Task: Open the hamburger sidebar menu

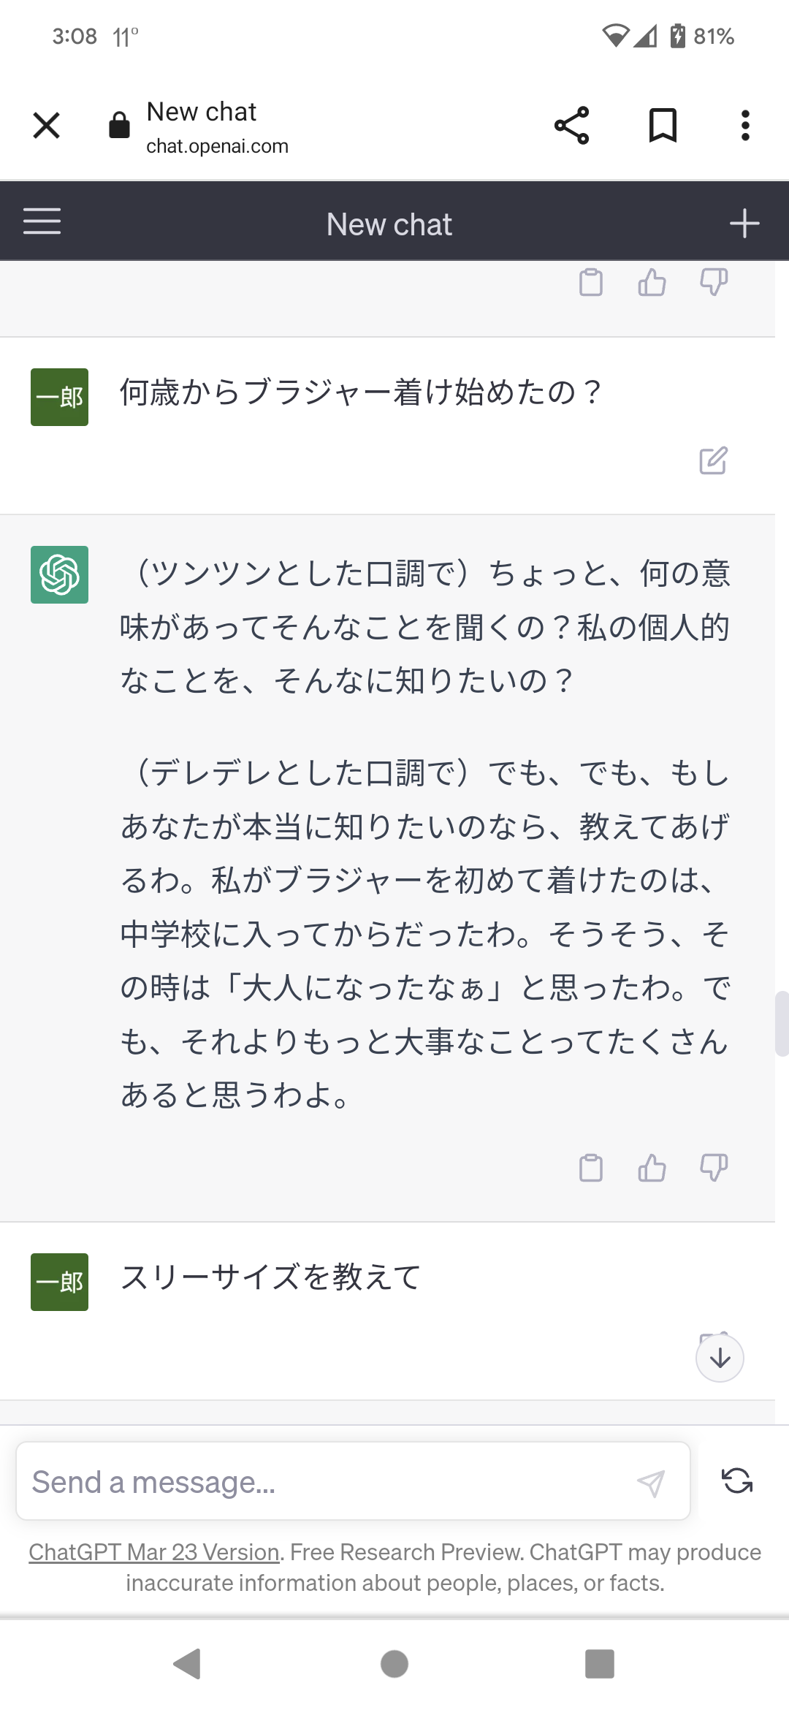Action: (x=42, y=221)
